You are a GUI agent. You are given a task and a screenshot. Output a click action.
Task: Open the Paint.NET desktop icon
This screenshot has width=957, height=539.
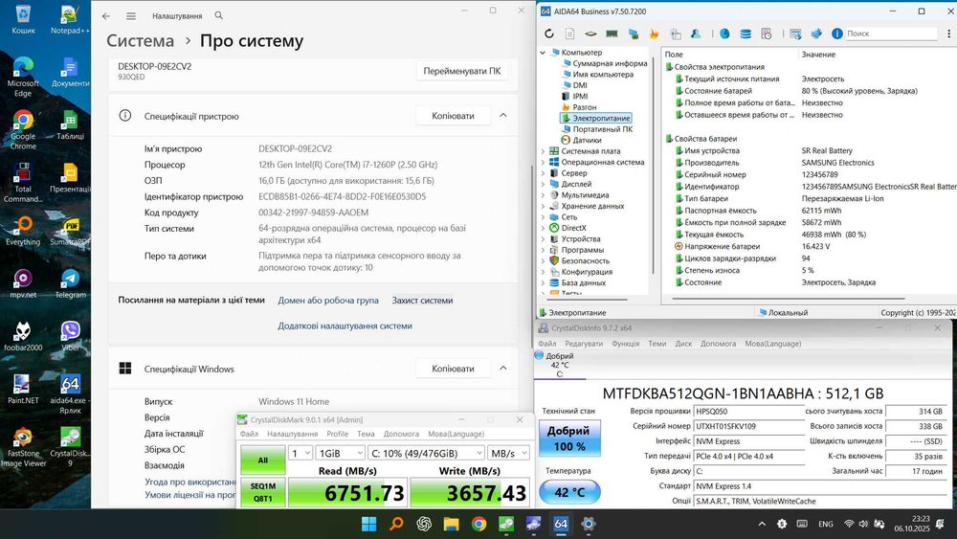click(23, 389)
